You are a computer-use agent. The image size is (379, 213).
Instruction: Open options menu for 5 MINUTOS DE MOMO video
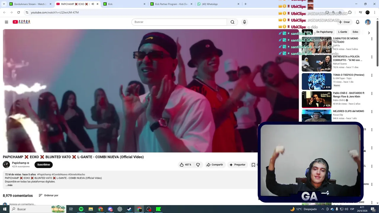[372, 39]
